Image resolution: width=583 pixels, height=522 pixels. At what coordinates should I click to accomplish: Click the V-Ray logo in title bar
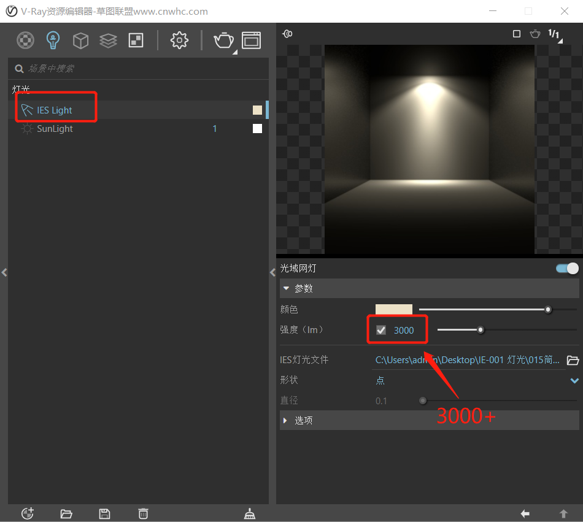[x=12, y=11]
